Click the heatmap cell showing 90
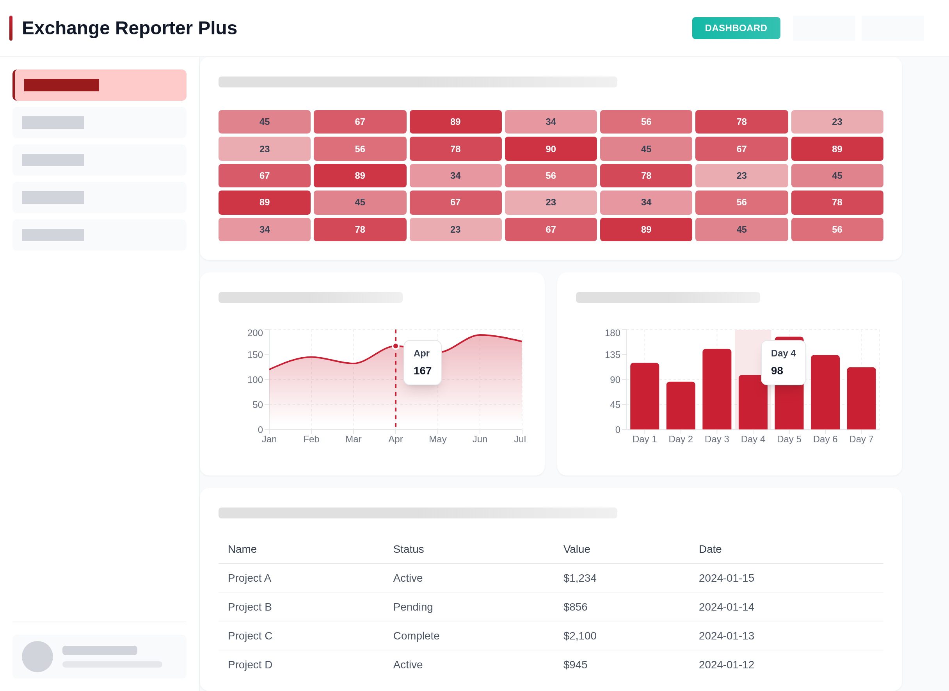949x691 pixels. [x=550, y=149]
